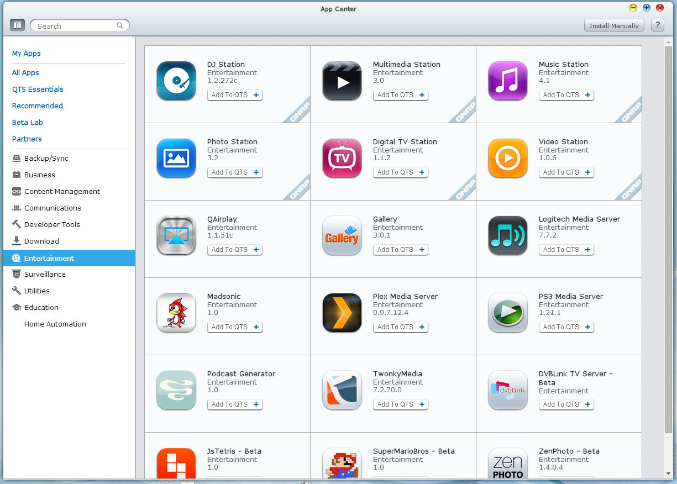Focus the Search input field
The width and height of the screenshot is (677, 484).
click(80, 25)
